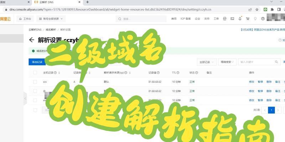Click 修改 for the xcs record

pyautogui.click(x=252, y=82)
